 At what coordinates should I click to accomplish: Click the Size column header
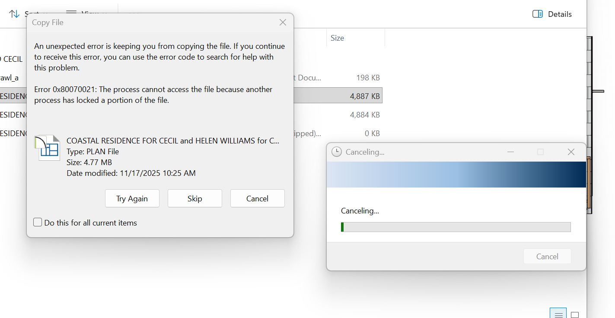pyautogui.click(x=337, y=38)
